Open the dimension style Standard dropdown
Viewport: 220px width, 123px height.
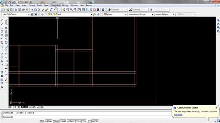147,10
